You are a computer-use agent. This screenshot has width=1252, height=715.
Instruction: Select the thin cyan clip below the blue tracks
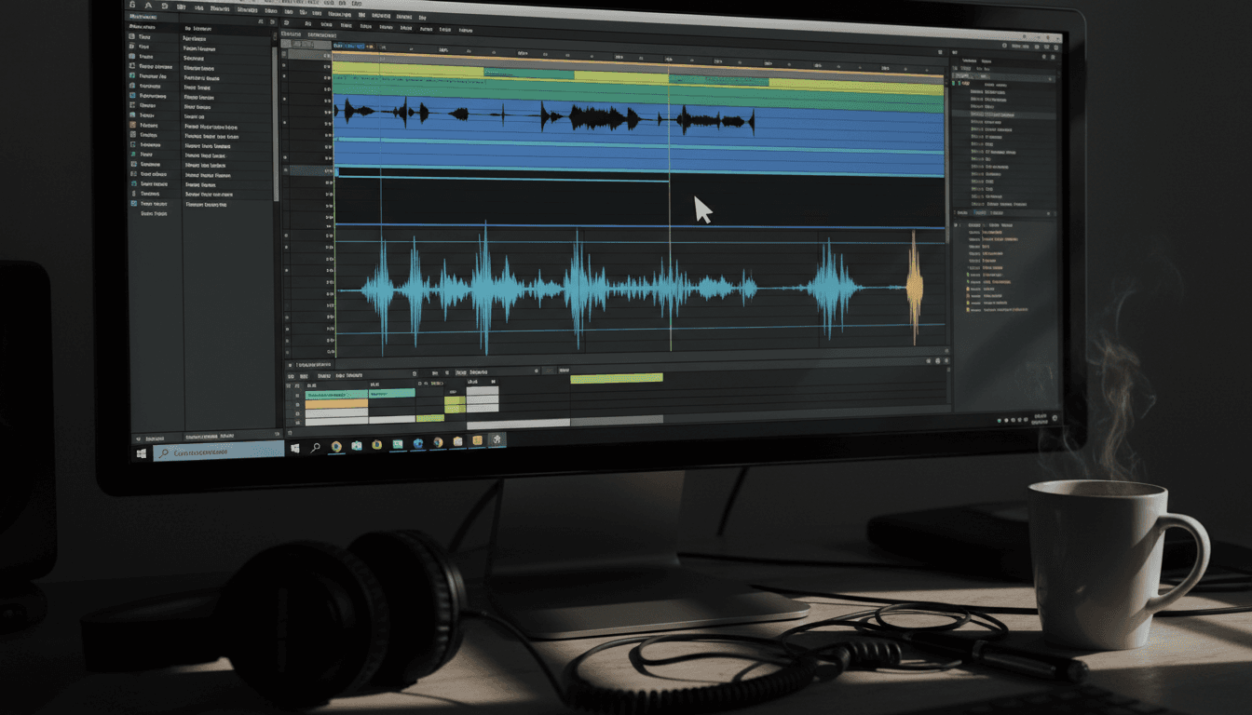502,181
